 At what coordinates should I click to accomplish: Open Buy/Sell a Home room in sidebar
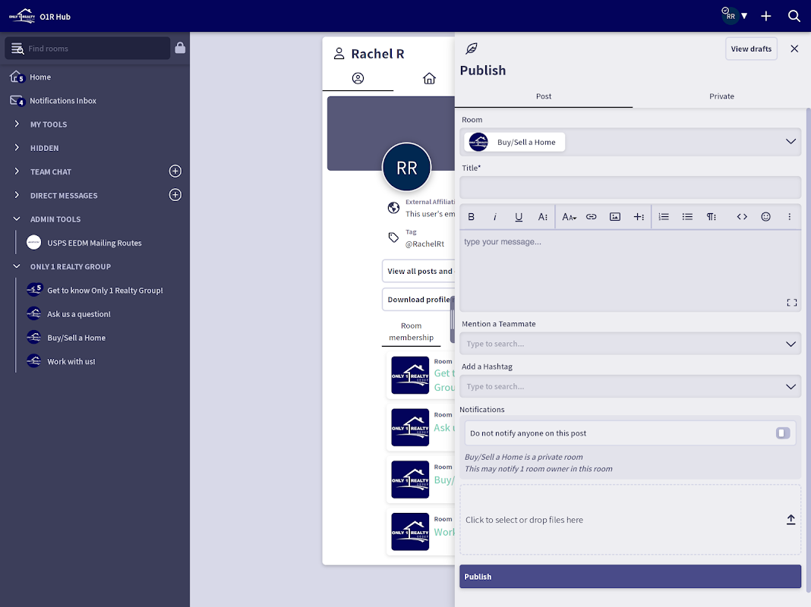pyautogui.click(x=76, y=338)
